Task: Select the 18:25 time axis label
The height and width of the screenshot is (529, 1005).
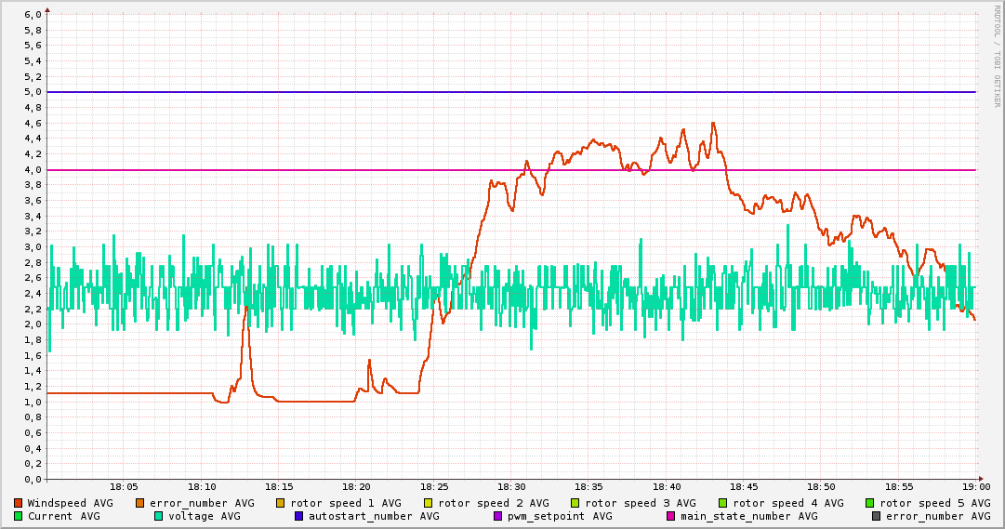Action: pyautogui.click(x=434, y=487)
